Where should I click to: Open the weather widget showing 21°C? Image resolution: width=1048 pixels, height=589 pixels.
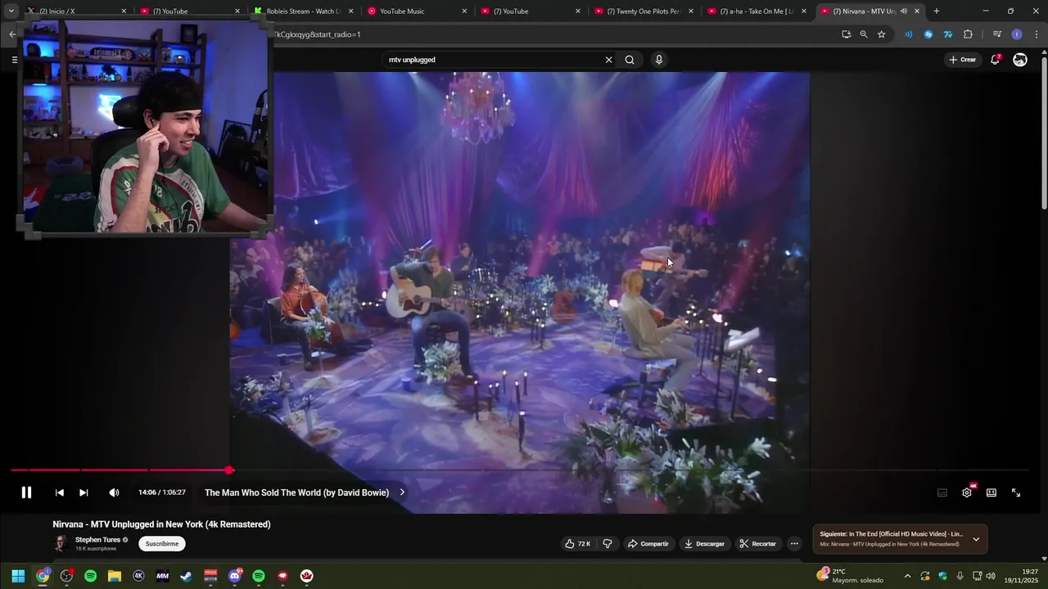tap(850, 576)
